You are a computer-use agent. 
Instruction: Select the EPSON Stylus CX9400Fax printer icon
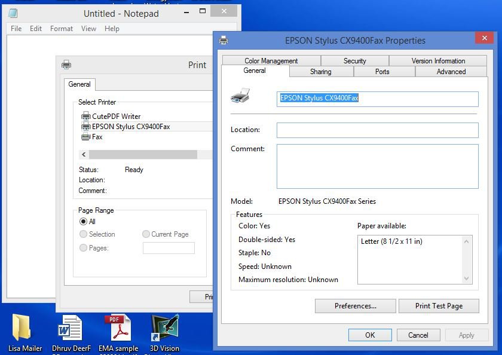pos(85,127)
